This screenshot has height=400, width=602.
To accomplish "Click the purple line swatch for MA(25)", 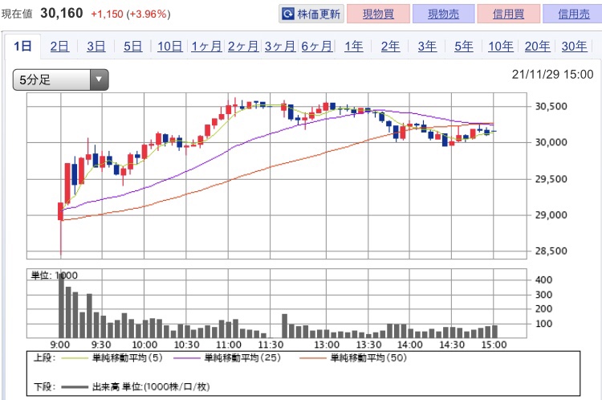I will pos(186,358).
